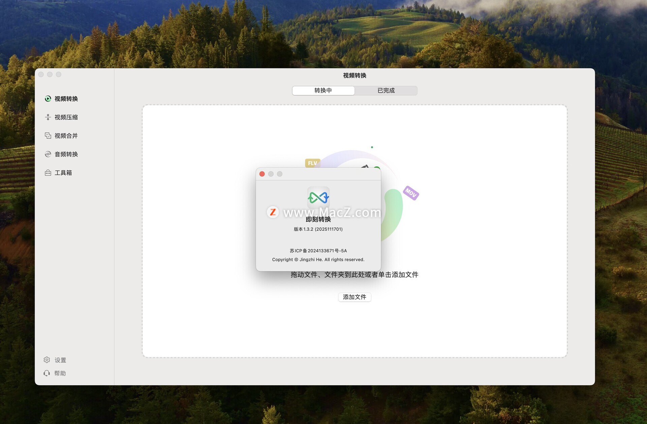The image size is (647, 424).
Task: Click the 视频转换 window title
Action: click(x=355, y=75)
